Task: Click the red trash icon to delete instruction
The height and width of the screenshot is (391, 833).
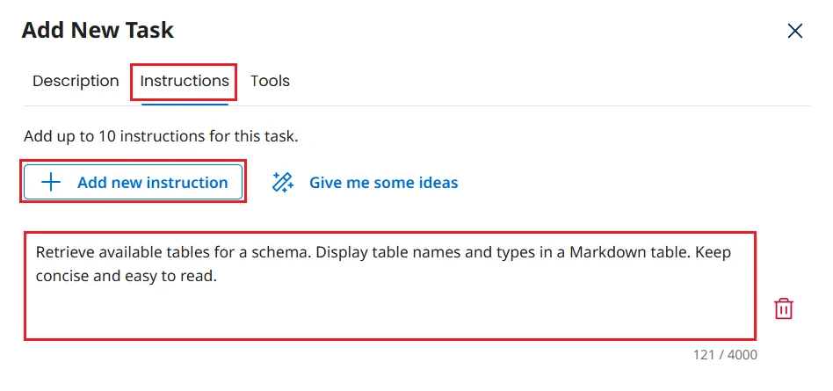Action: pyautogui.click(x=783, y=308)
